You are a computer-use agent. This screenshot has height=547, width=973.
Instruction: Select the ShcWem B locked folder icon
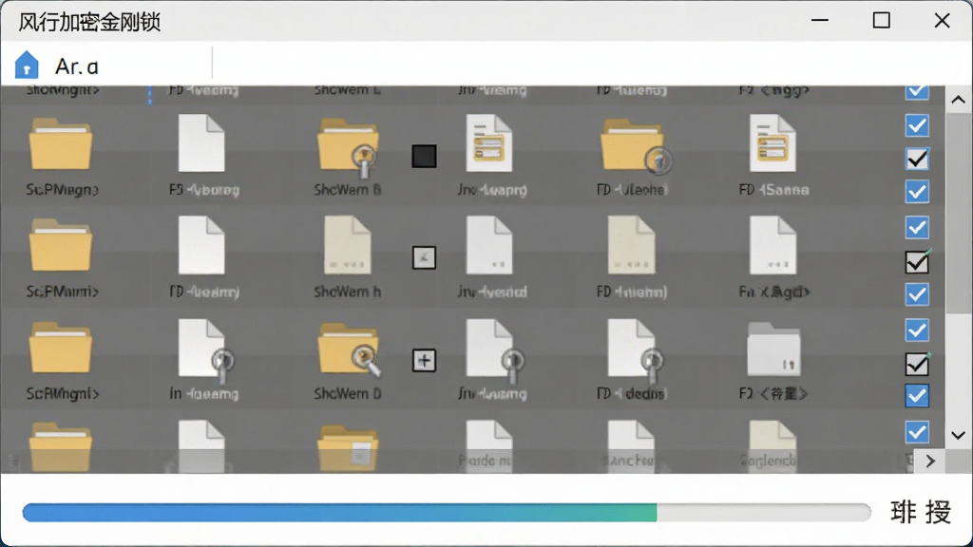pyautogui.click(x=348, y=146)
